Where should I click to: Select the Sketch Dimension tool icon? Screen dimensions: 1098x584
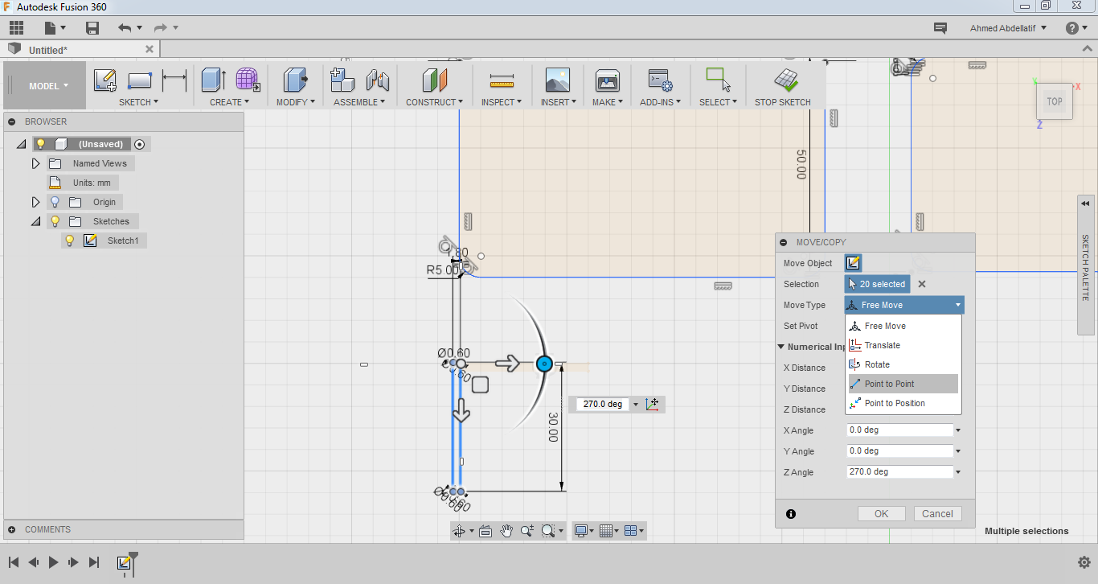click(174, 80)
